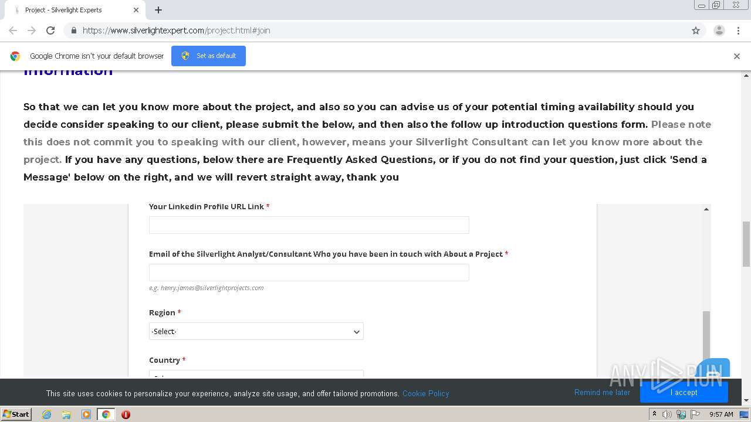Open the Windows Start menu

point(16,414)
